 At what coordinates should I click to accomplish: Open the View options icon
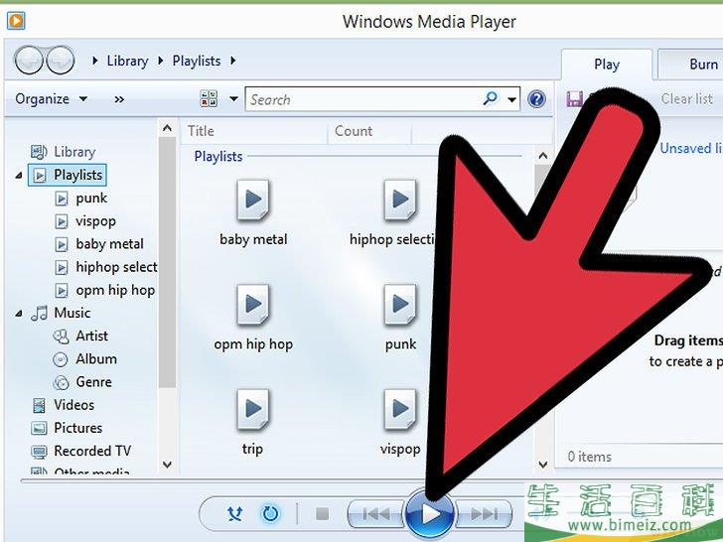[x=209, y=98]
